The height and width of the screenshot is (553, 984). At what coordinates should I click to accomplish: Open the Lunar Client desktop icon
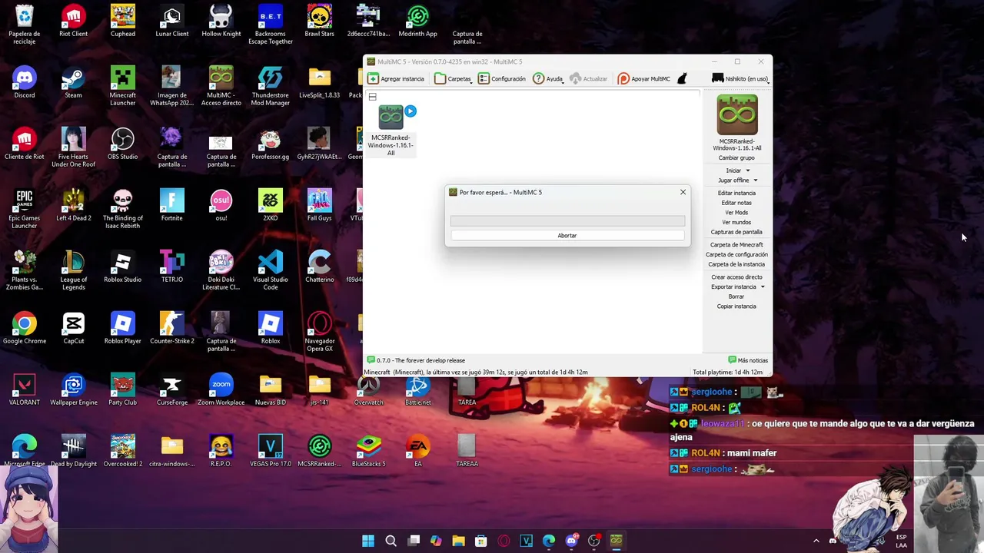[172, 22]
